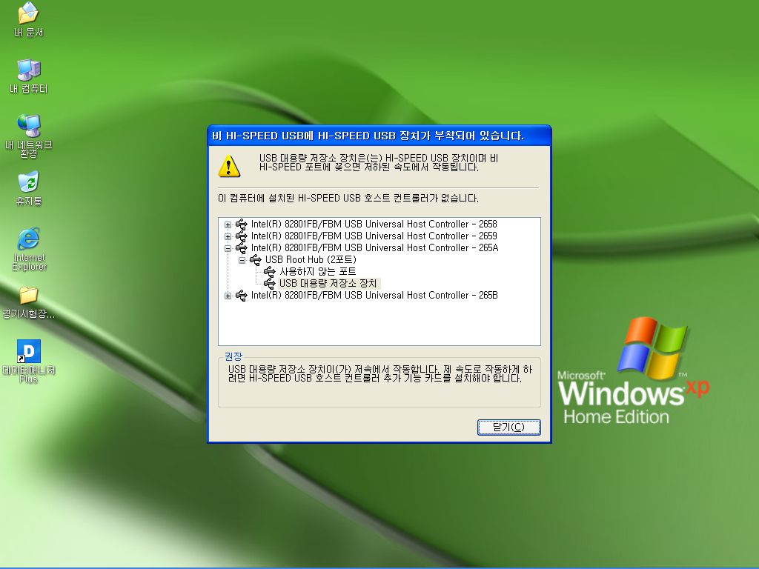Click the yellow warning triangle icon

tap(229, 166)
